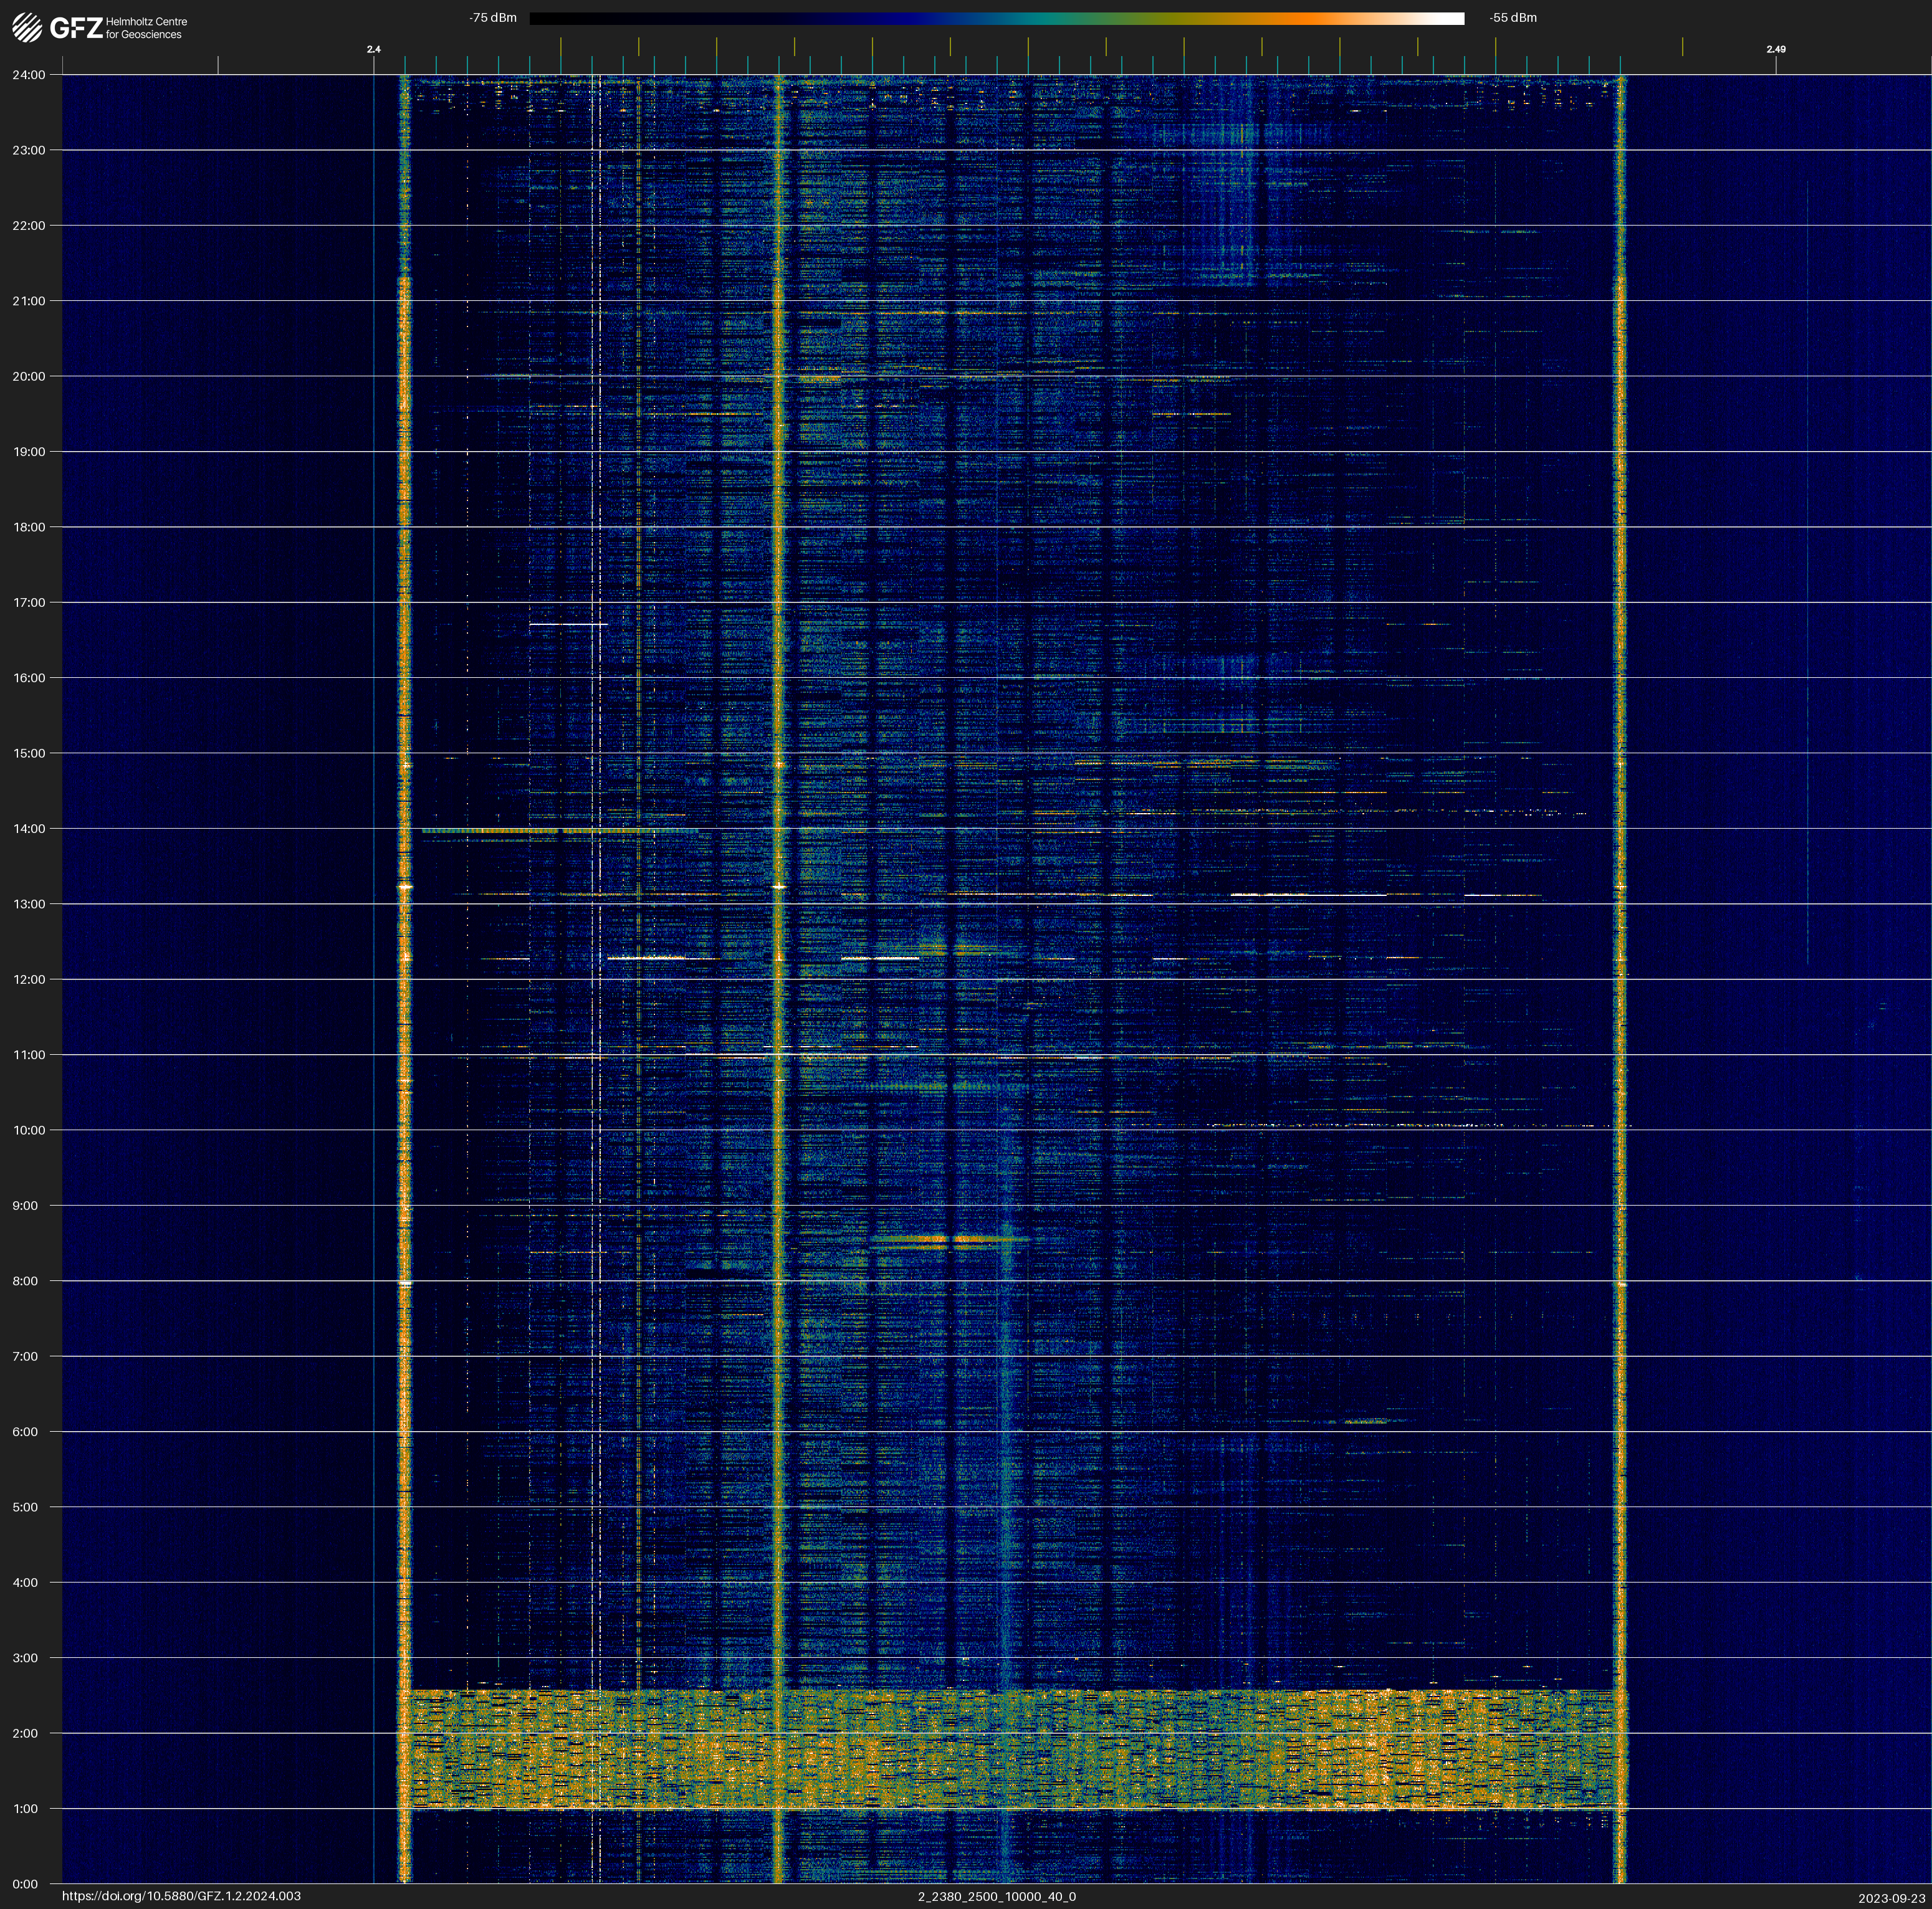Click the 24:00 time axis label

click(29, 75)
